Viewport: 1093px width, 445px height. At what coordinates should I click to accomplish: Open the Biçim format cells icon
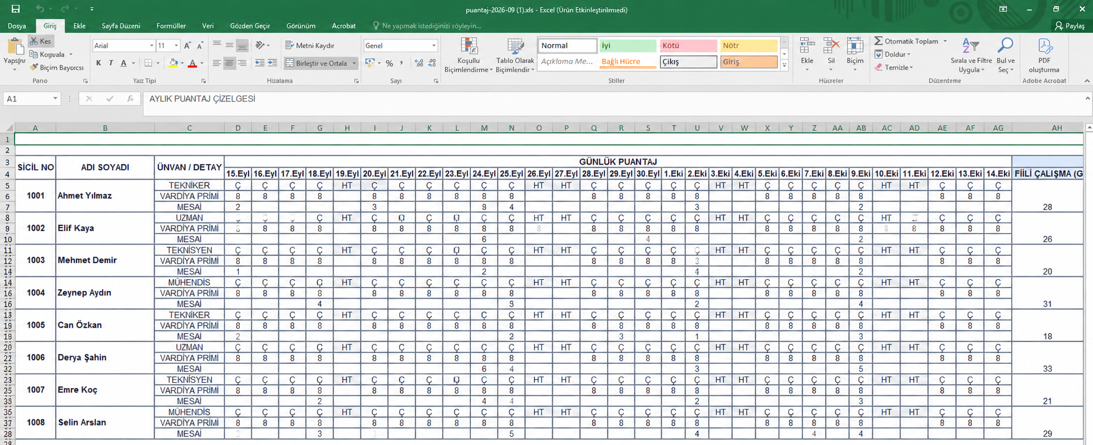(x=855, y=46)
